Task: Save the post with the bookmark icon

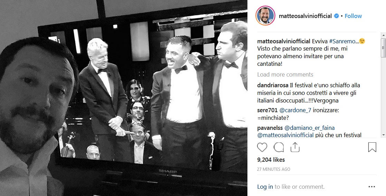Action: (372, 147)
